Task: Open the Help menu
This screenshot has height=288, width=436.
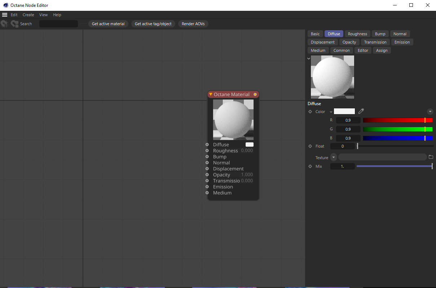Action: 57,15
